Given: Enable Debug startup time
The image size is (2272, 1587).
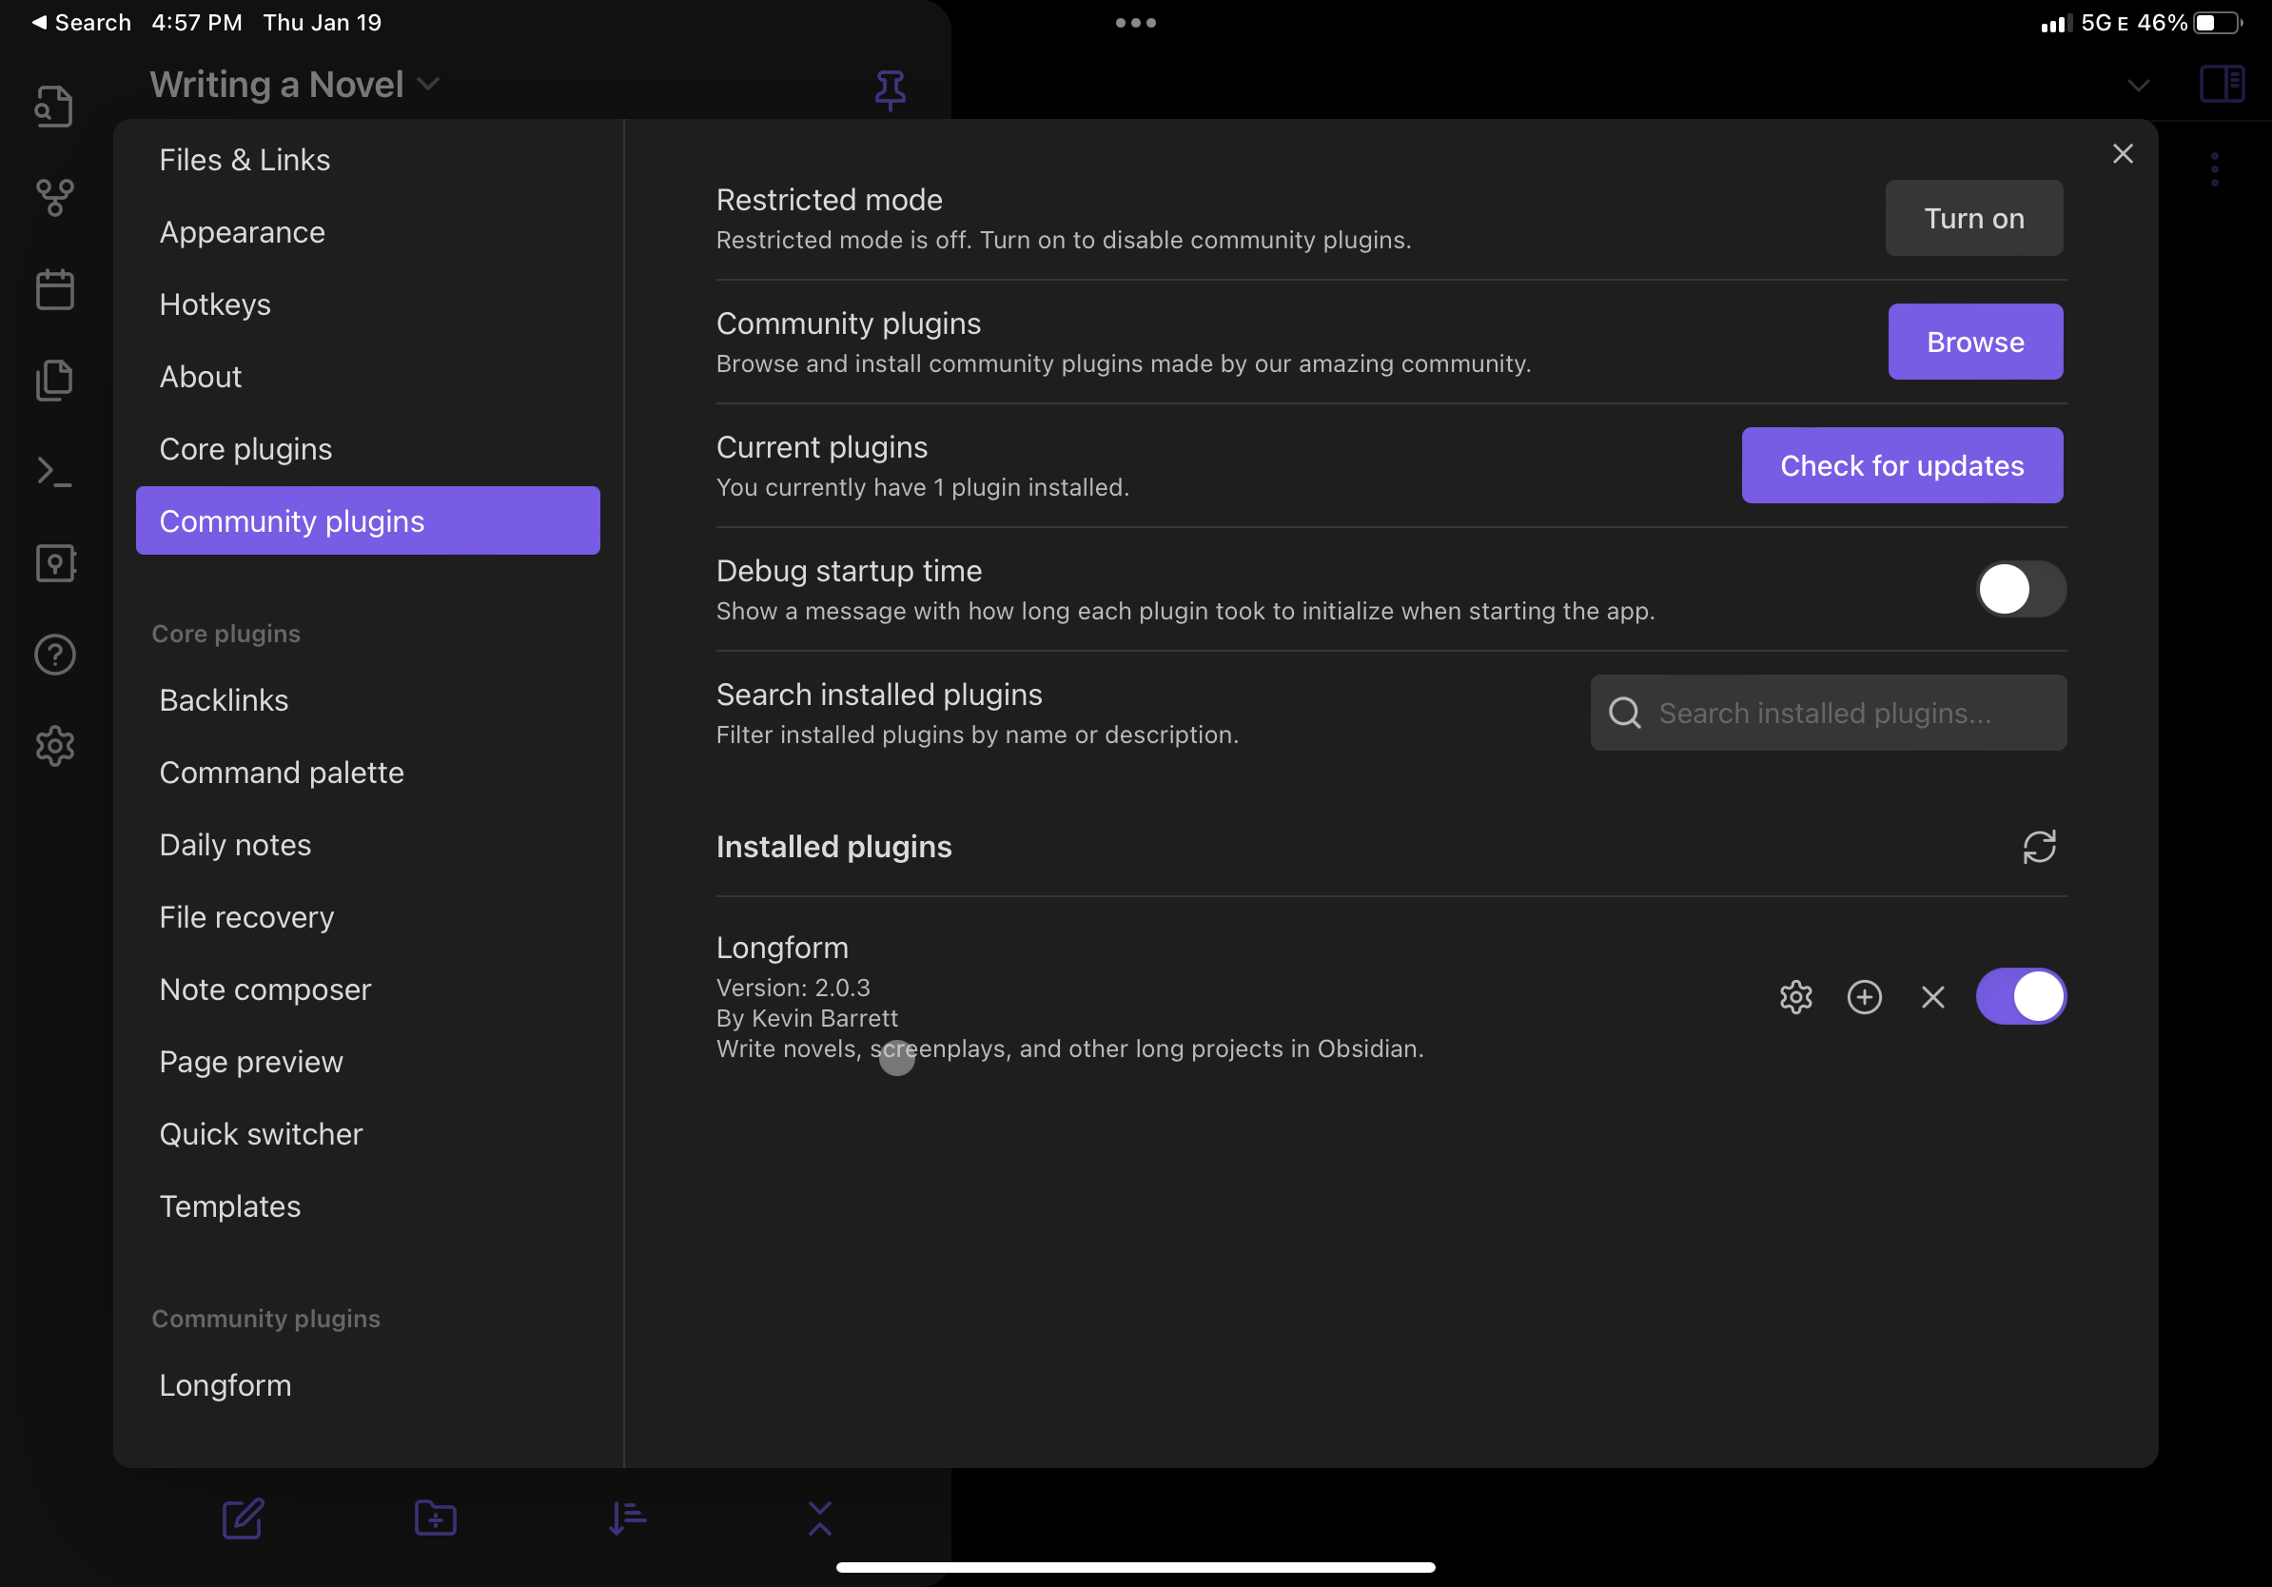Looking at the screenshot, I should pos(2019,589).
